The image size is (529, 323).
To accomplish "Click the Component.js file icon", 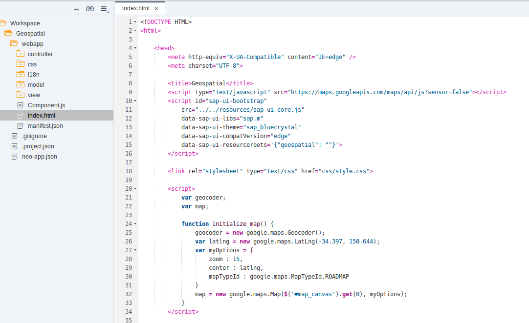I will (20, 105).
